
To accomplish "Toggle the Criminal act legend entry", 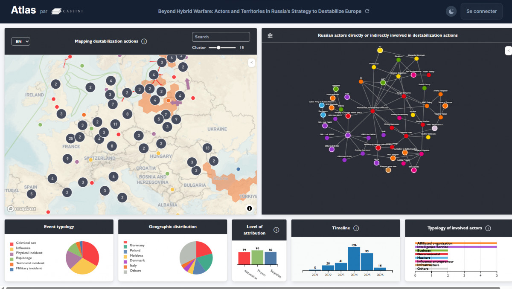I will (x=25, y=243).
